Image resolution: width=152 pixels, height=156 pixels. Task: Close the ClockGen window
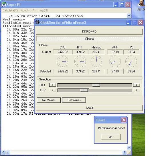coord(141,22)
